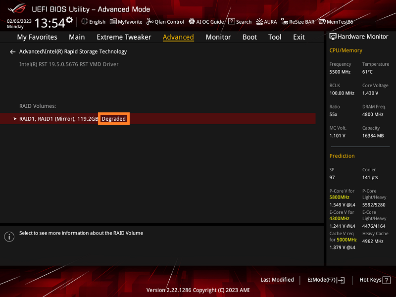Click the 4476/4164 E-Core Light/Heavy value
Screen dimensions: 396x297
coord(374,226)
